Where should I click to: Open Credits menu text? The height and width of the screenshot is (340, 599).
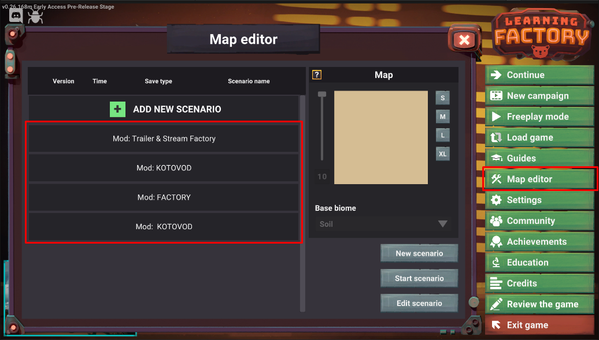[x=522, y=283]
